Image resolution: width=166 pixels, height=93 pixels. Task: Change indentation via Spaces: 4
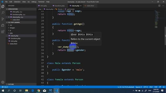click(139, 87)
